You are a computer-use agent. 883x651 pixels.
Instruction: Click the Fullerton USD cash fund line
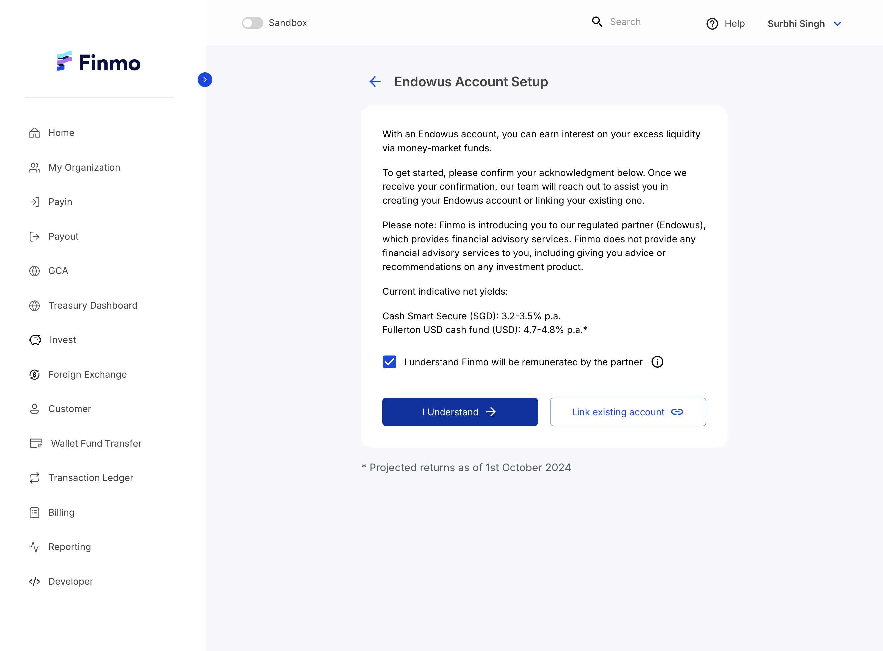point(485,330)
